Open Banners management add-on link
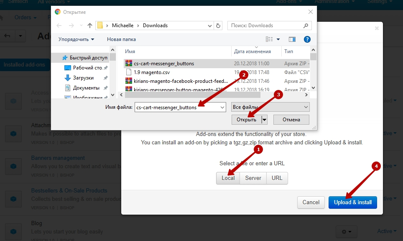Image resolution: width=403 pixels, height=241 pixels. pos(58,158)
